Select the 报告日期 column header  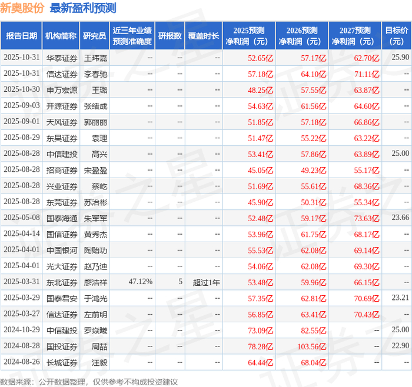point(21,36)
